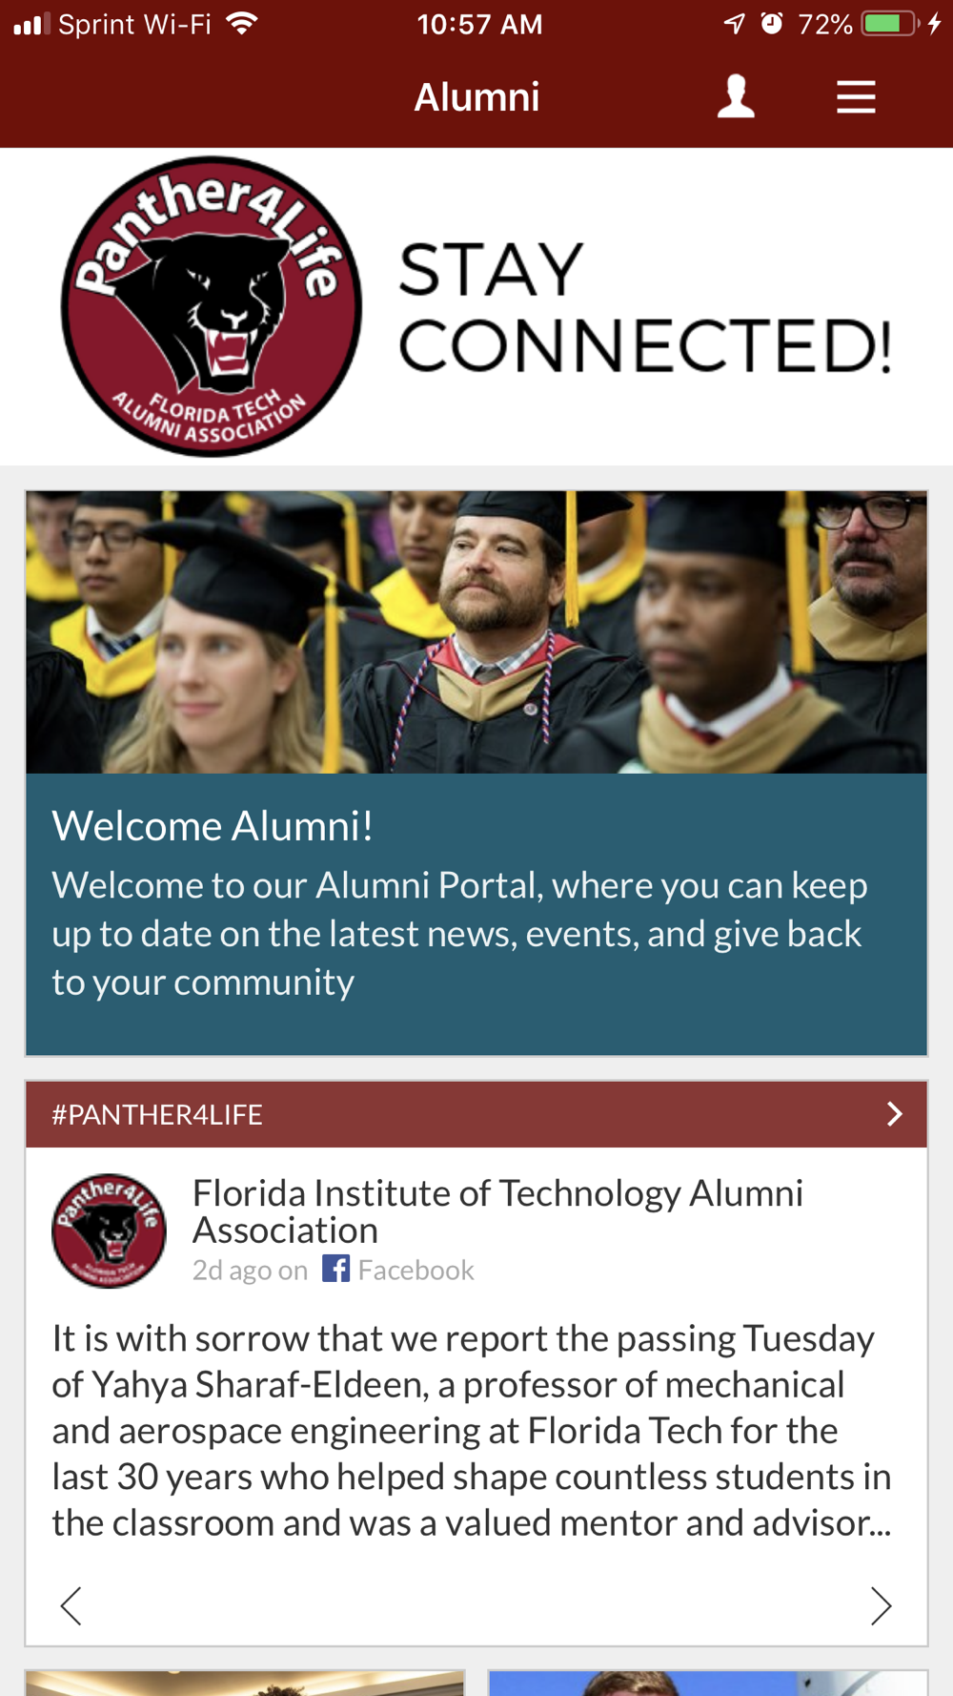The height and width of the screenshot is (1696, 953).
Task: Tap the cellular signal bars
Action: point(30,24)
